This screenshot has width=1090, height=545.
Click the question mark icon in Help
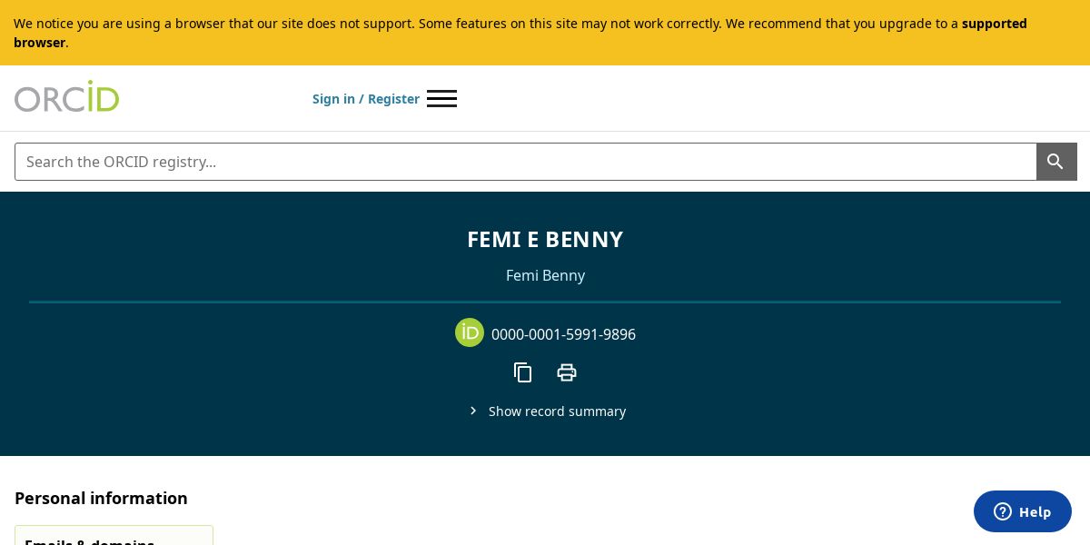1003,511
